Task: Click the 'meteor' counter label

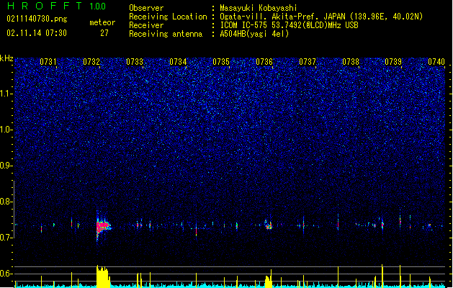Action: click(x=102, y=22)
